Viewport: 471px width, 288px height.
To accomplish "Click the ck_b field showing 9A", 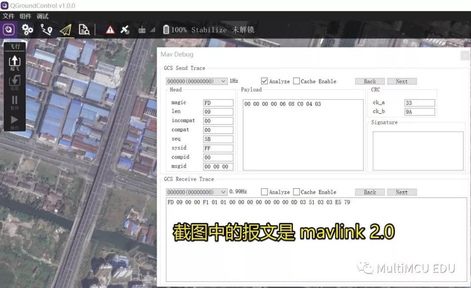I will click(x=420, y=112).
